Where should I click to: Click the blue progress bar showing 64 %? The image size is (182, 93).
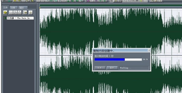(x=118, y=60)
